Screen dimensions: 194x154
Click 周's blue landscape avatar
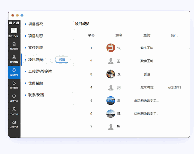[x=111, y=101]
